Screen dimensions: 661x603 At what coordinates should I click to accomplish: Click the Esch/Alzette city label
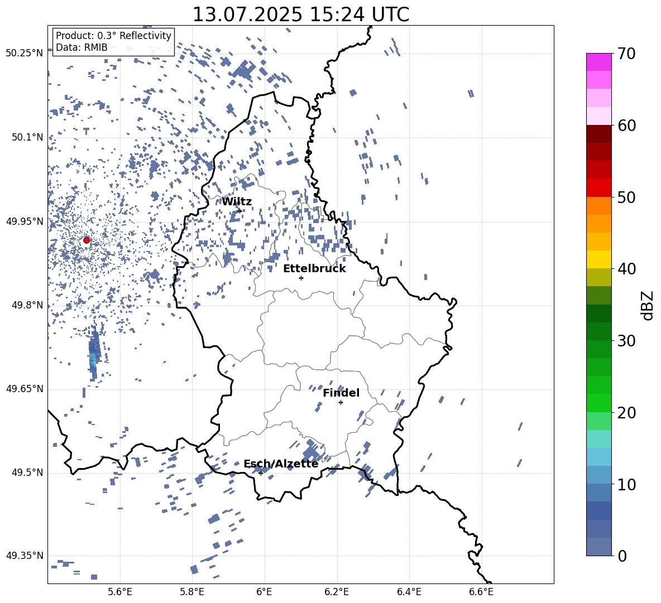pos(281,464)
